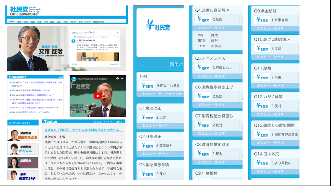The width and height of the screenshot is (331, 186).
Task: Open the 全国比例 仲村みお candidate banner
Action: [23, 149]
